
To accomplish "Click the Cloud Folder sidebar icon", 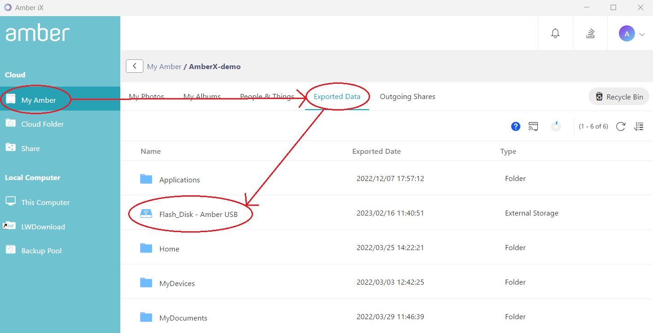I will point(10,123).
